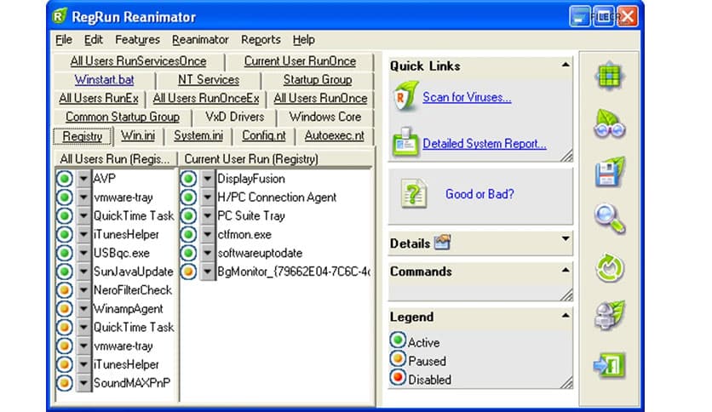The image size is (712, 412).
Task: Expand the Details panel
Action: 566,238
